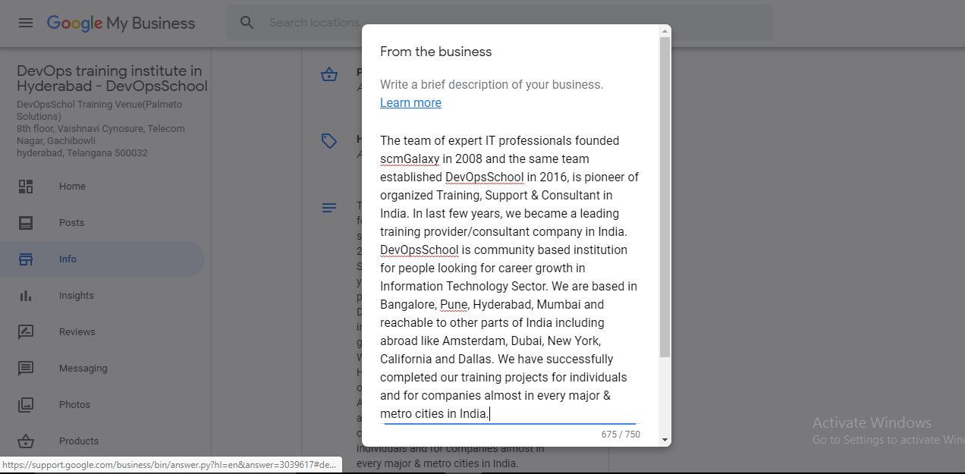Open the Learn more link

[x=410, y=103]
